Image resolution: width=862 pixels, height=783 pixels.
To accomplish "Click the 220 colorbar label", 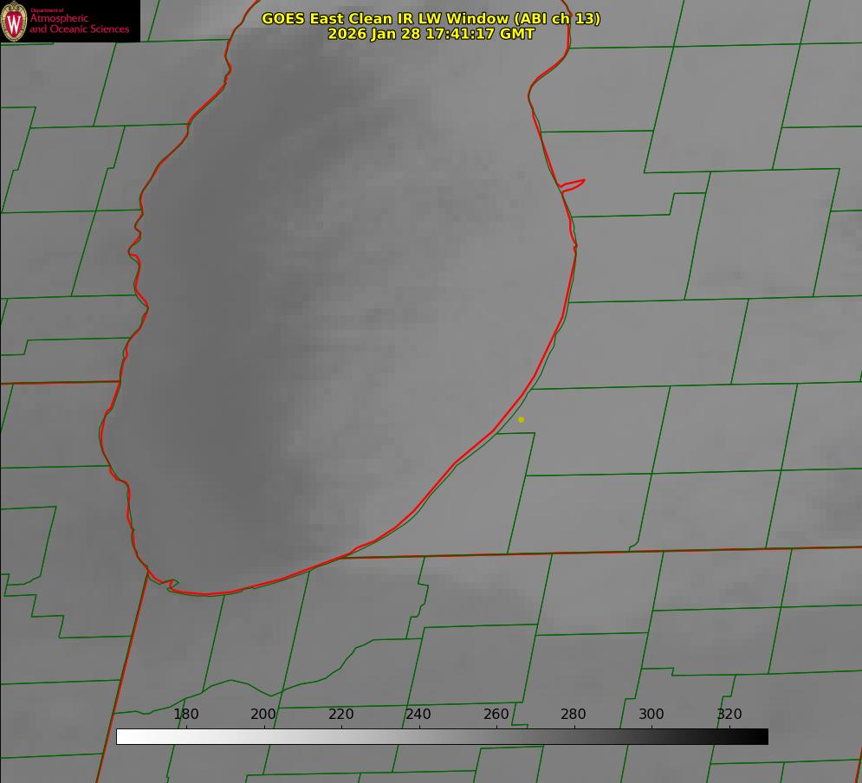I will tap(340, 714).
